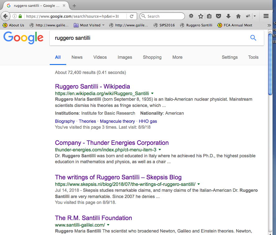Open a new tab with plus icon
276x235 pixels.
[x=74, y=6]
